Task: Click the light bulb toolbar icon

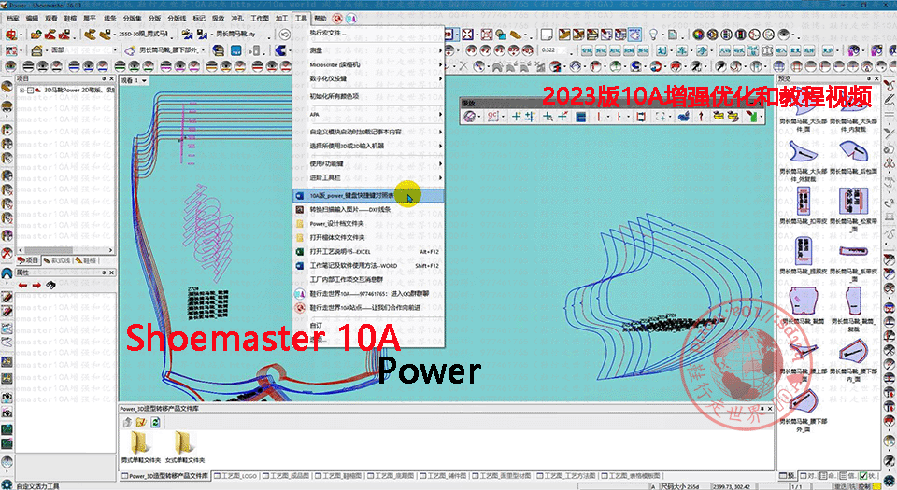Action: pyautogui.click(x=653, y=35)
